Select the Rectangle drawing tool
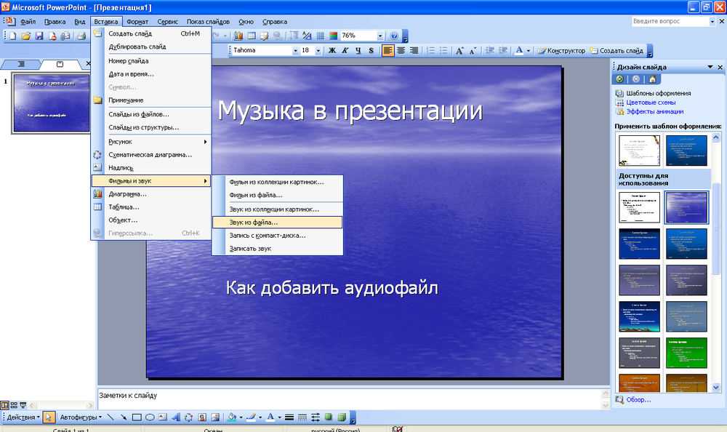727x432 pixels. click(x=137, y=417)
